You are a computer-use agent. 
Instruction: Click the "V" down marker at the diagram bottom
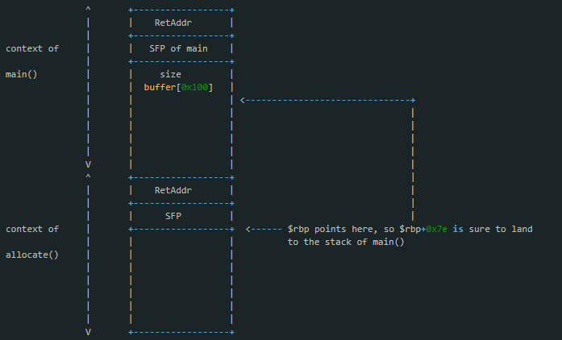point(89,331)
